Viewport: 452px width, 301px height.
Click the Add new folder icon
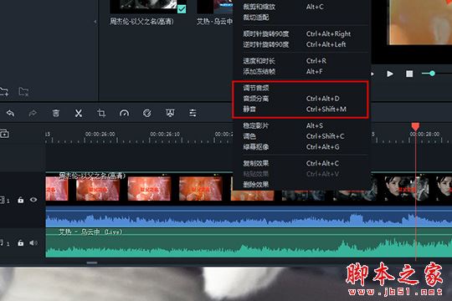(4, 92)
